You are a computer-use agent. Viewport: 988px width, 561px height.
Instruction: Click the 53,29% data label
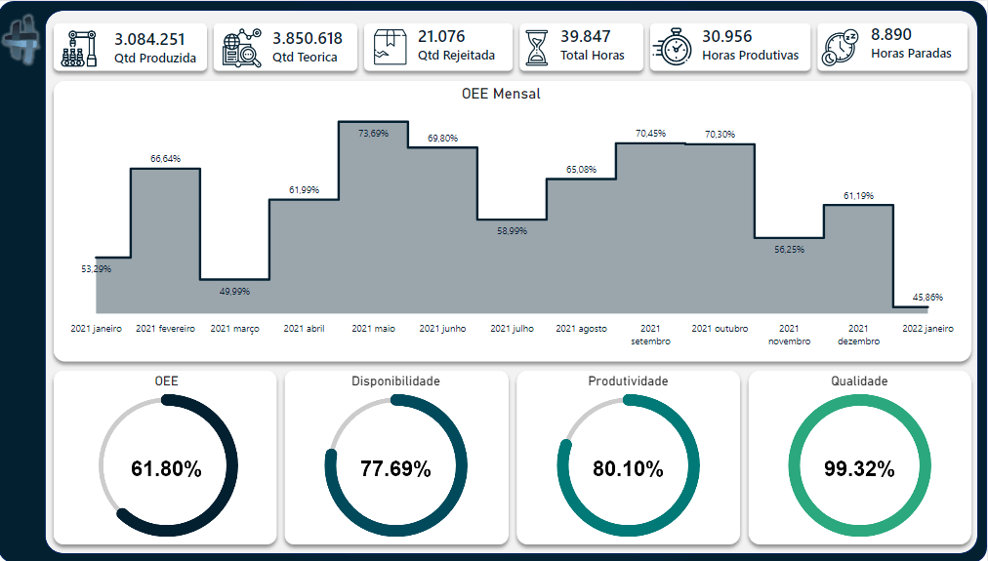pyautogui.click(x=97, y=269)
